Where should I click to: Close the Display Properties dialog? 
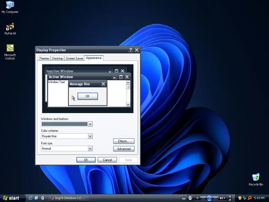[137, 50]
